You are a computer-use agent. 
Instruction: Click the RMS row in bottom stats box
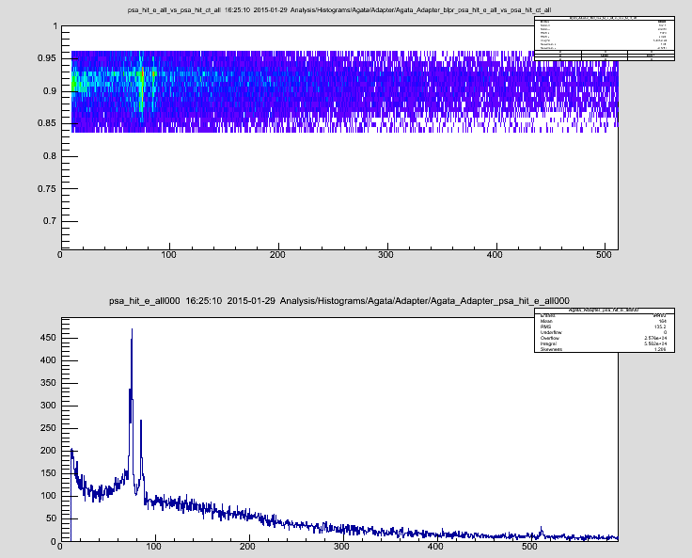pos(605,325)
